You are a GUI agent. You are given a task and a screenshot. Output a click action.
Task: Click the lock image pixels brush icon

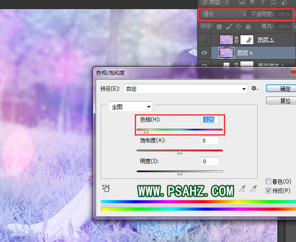point(229,27)
